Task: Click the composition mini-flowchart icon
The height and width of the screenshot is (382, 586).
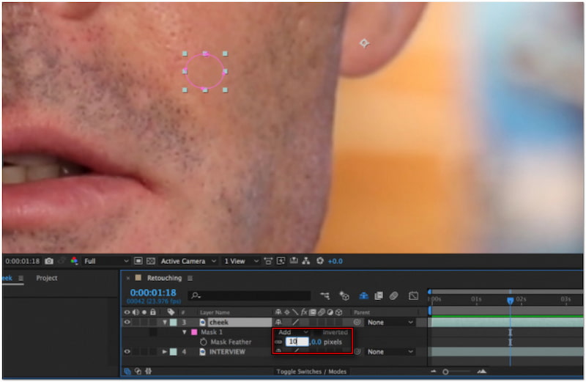Action: pyautogui.click(x=324, y=296)
